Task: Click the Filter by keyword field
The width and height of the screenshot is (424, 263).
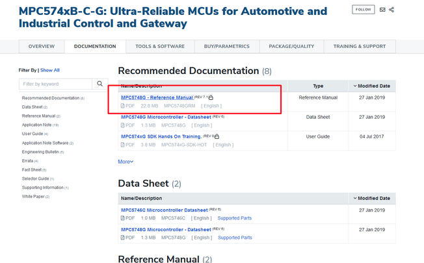Action: point(56,84)
